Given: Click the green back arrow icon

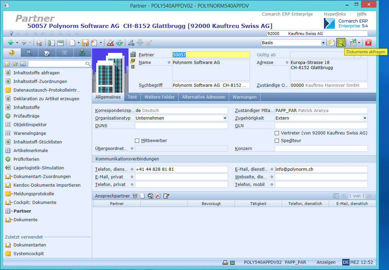Looking at the screenshot, I should point(11,43).
